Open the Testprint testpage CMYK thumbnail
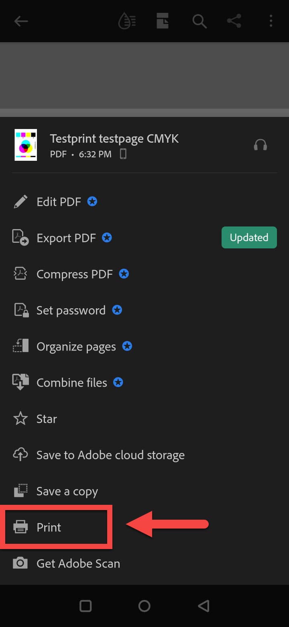The width and height of the screenshot is (289, 627). 26,145
